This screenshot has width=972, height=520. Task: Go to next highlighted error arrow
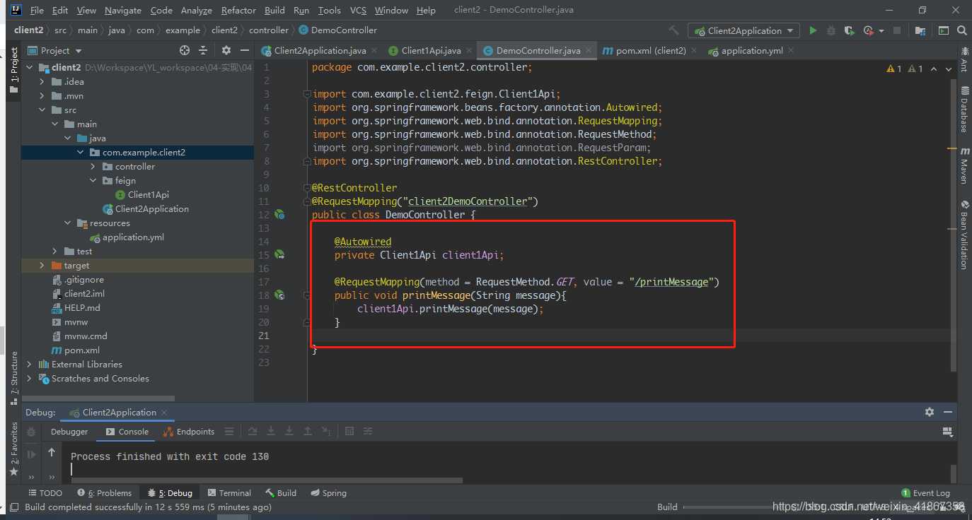pos(949,69)
